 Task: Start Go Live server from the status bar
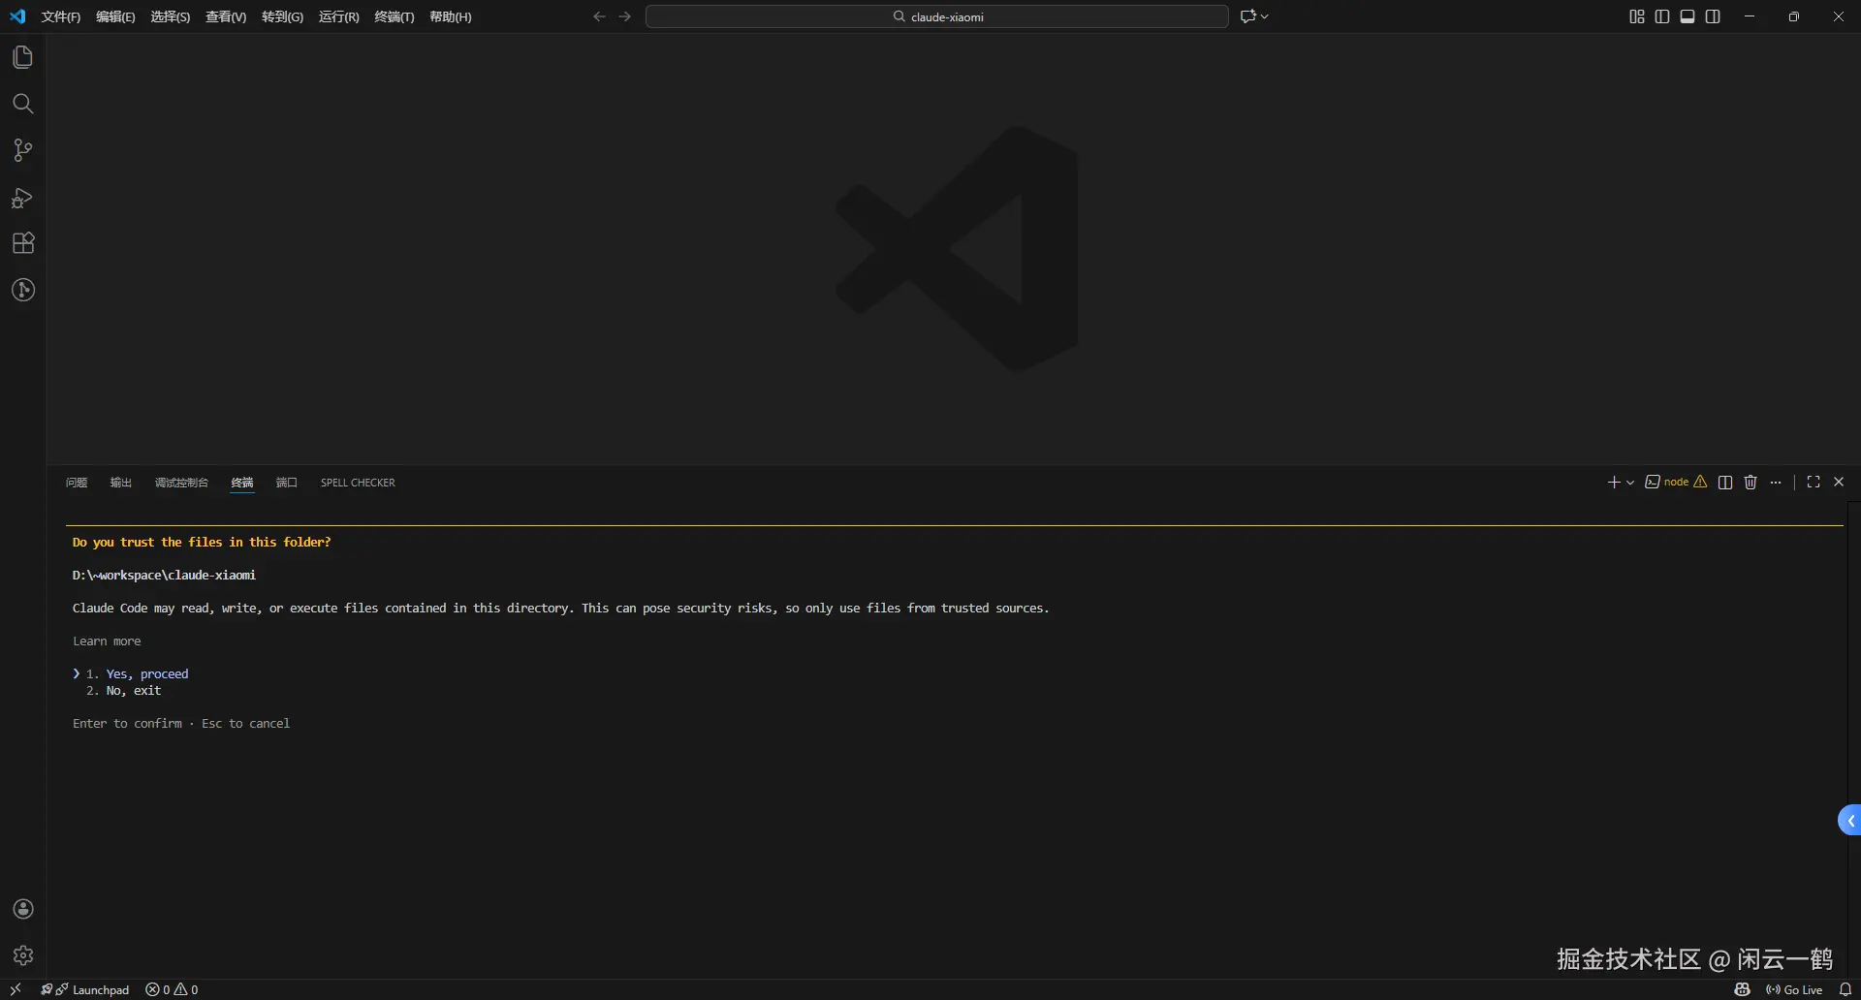click(x=1794, y=989)
